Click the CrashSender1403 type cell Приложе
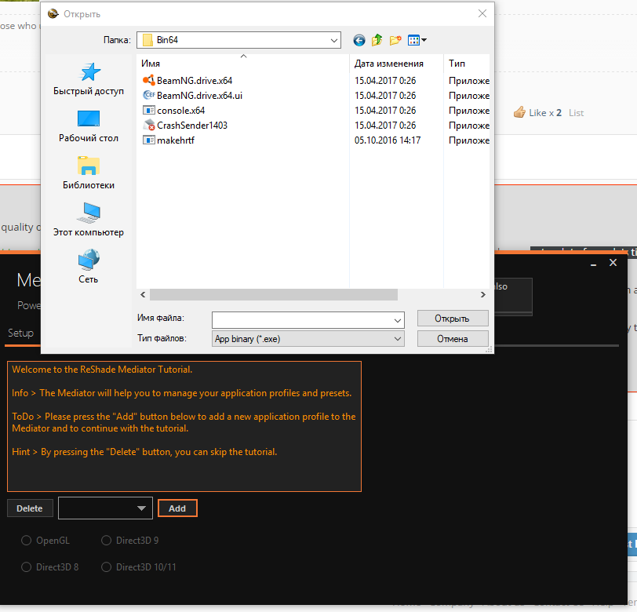Viewport: 637px width, 612px height. click(469, 126)
